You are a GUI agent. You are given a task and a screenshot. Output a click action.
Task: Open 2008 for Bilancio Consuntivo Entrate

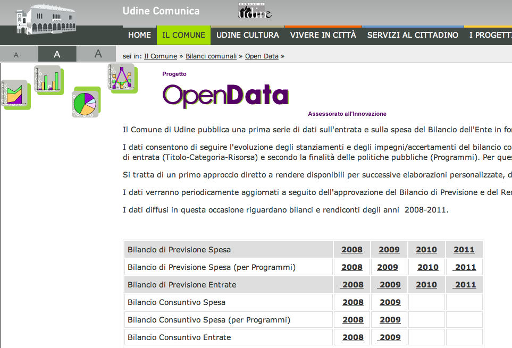click(x=353, y=337)
